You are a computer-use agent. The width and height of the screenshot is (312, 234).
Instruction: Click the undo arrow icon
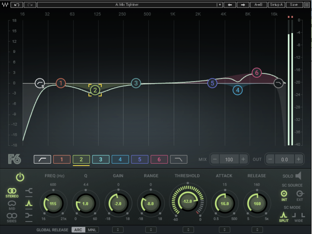click(17, 5)
